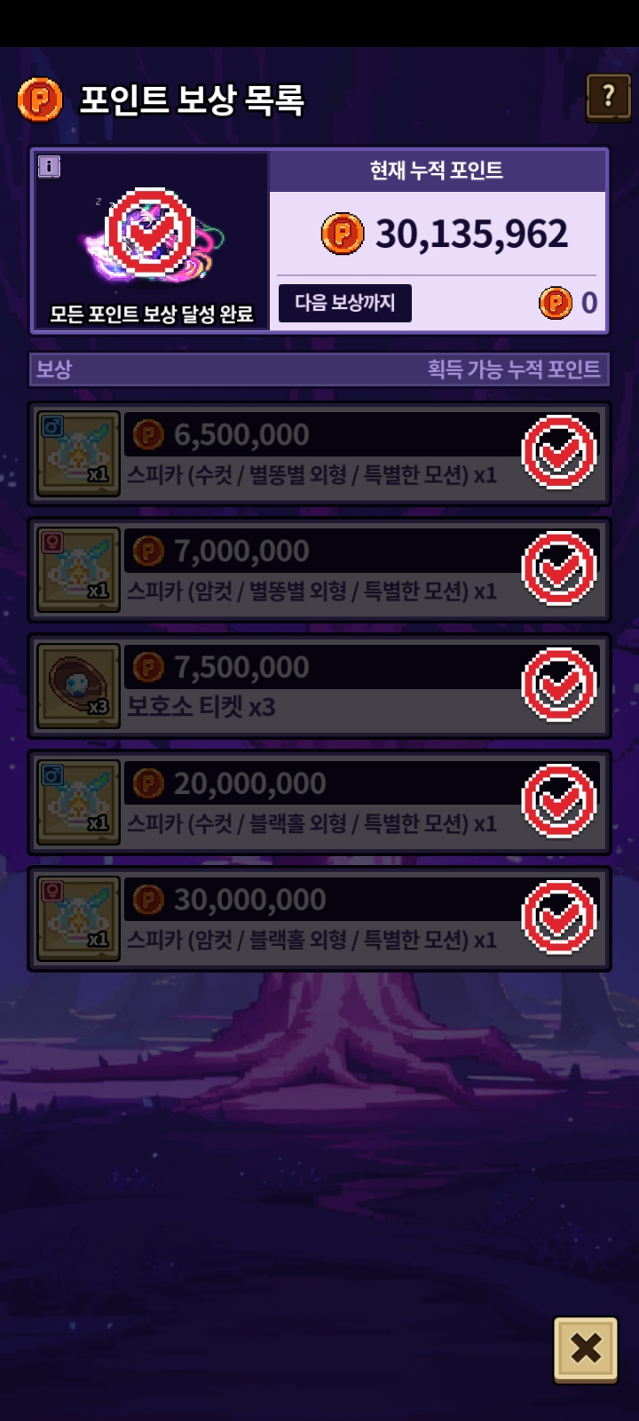Tap the 30,135,962 accumulated points value
639x1421 pixels.
[471, 234]
